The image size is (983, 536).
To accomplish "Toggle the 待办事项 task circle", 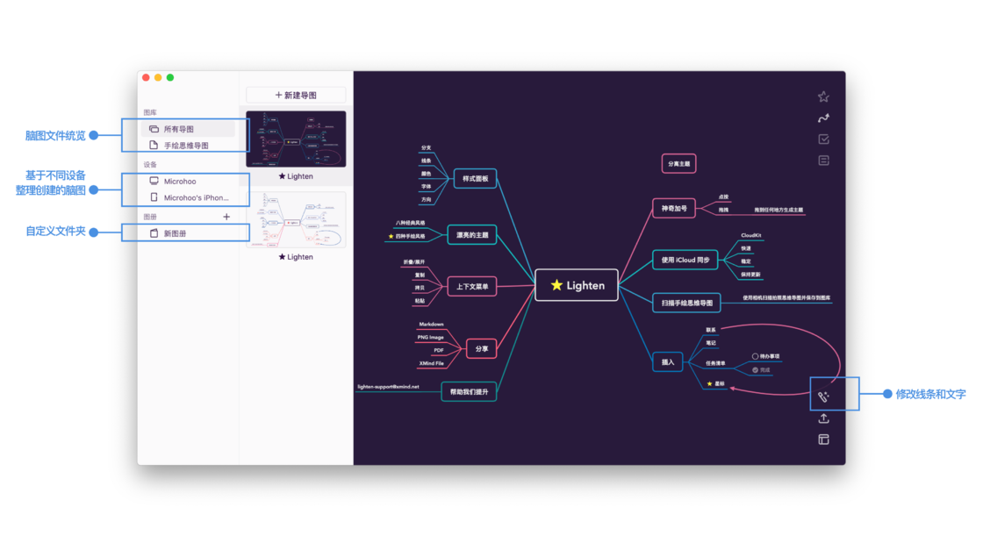I will click(x=755, y=356).
